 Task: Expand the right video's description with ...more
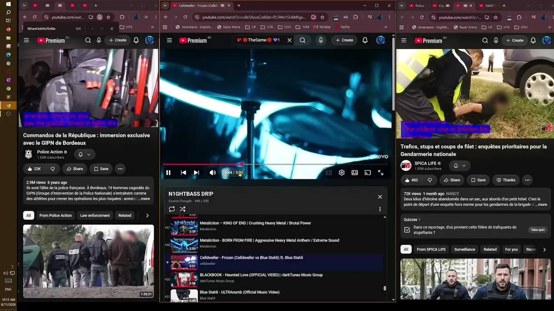pyautogui.click(x=541, y=205)
